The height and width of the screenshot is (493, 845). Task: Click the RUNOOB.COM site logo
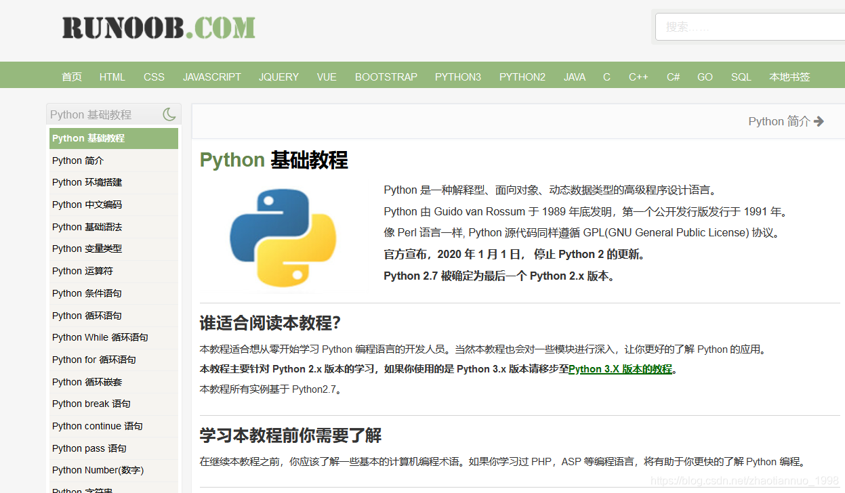[159, 28]
